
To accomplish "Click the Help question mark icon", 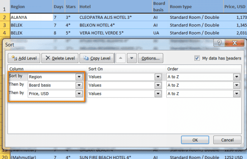I will click(x=220, y=45).
